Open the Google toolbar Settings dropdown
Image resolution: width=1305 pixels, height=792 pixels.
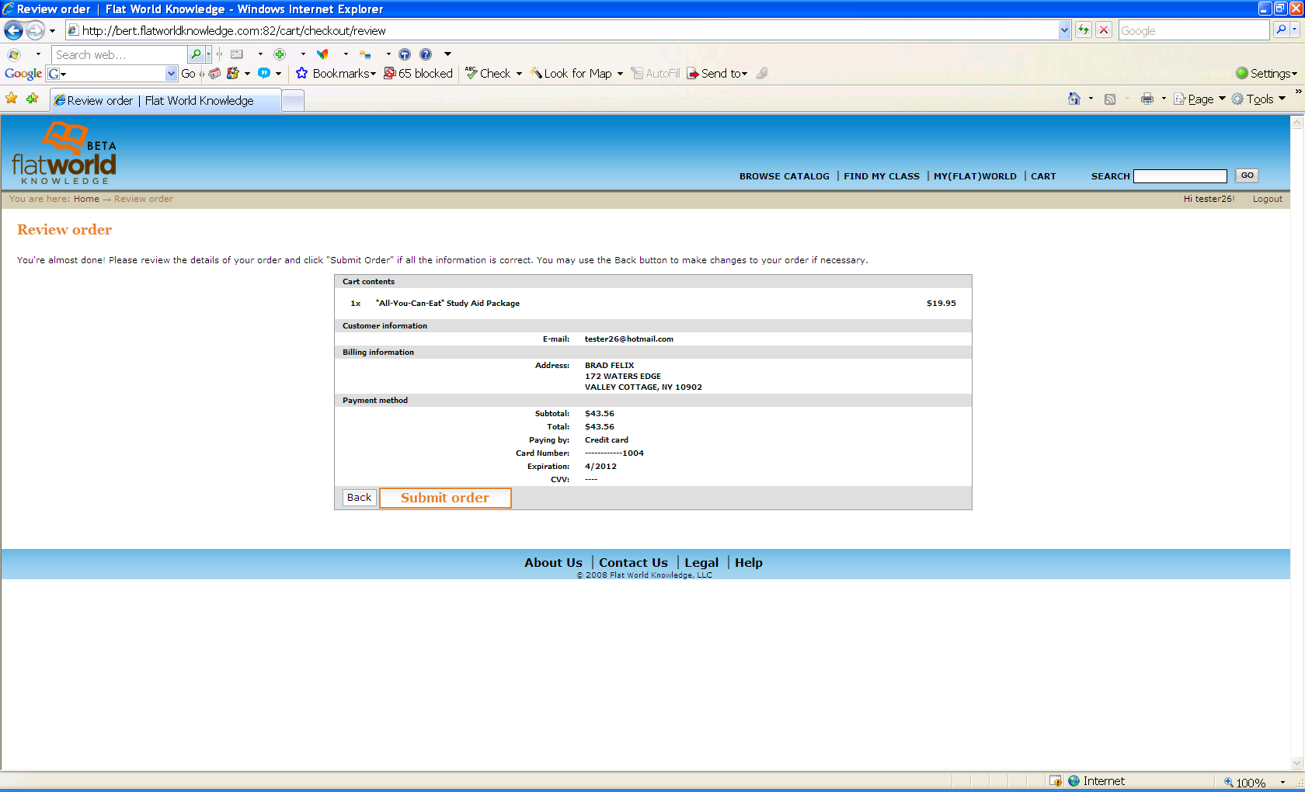point(1266,73)
